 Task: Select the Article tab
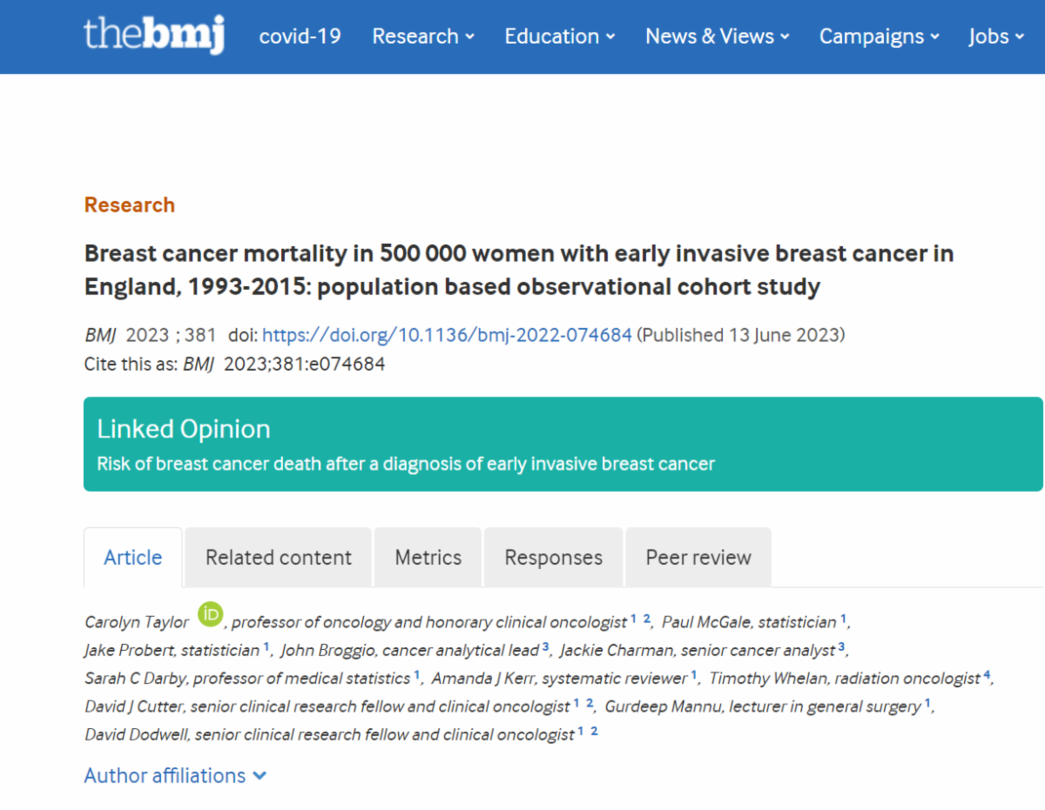point(133,558)
